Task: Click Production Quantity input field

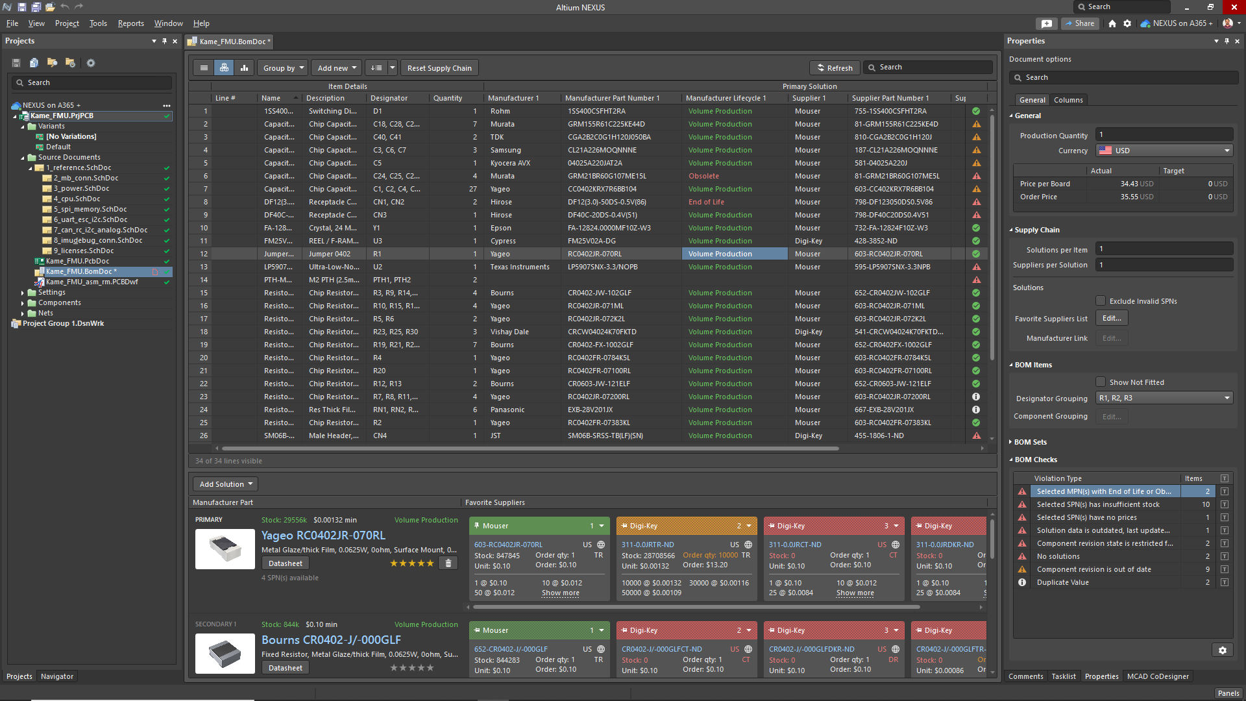Action: [1164, 135]
